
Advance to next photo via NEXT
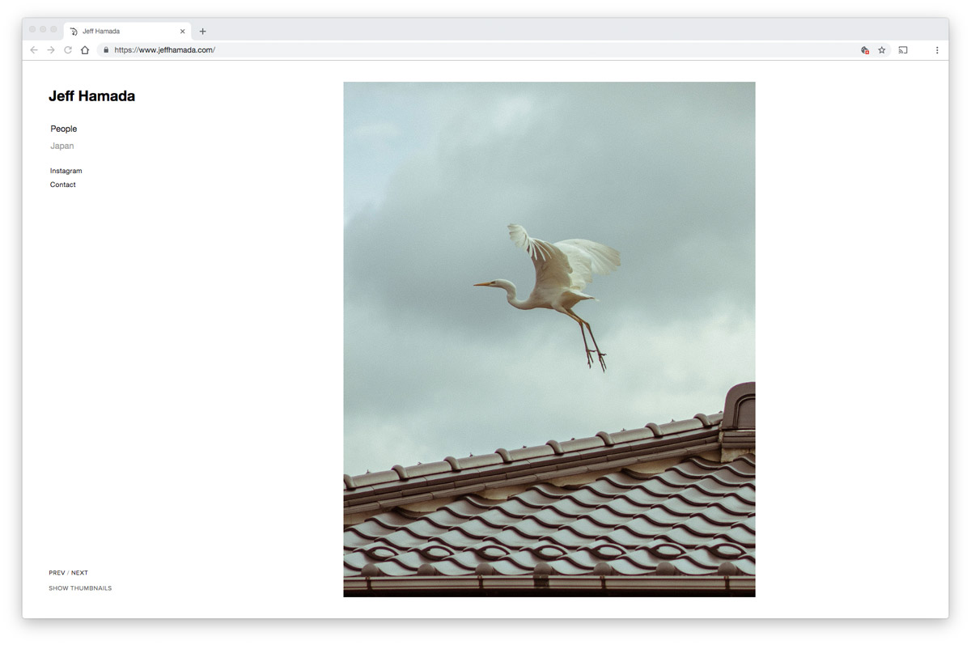pos(79,573)
